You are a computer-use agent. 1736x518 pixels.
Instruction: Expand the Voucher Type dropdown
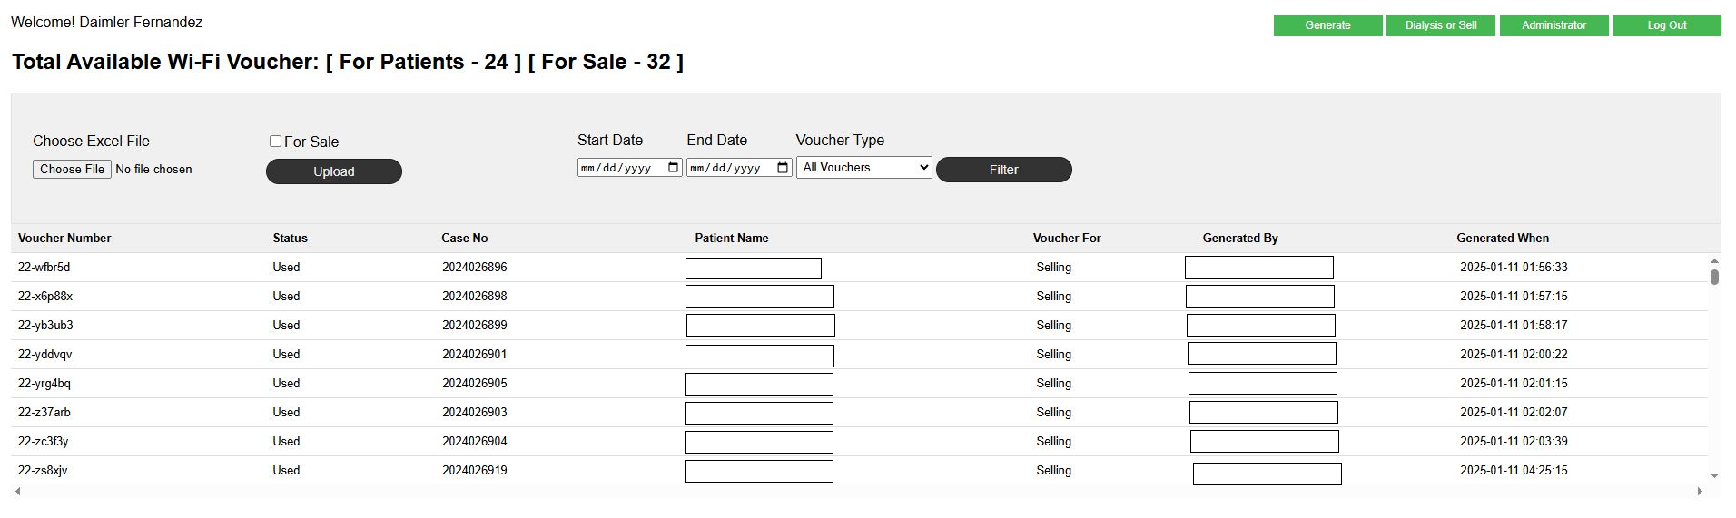pos(863,168)
